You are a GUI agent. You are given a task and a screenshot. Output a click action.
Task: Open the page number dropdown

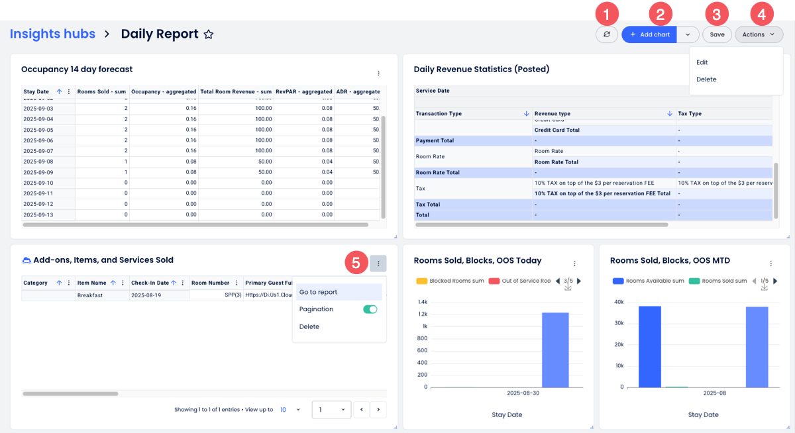331,410
